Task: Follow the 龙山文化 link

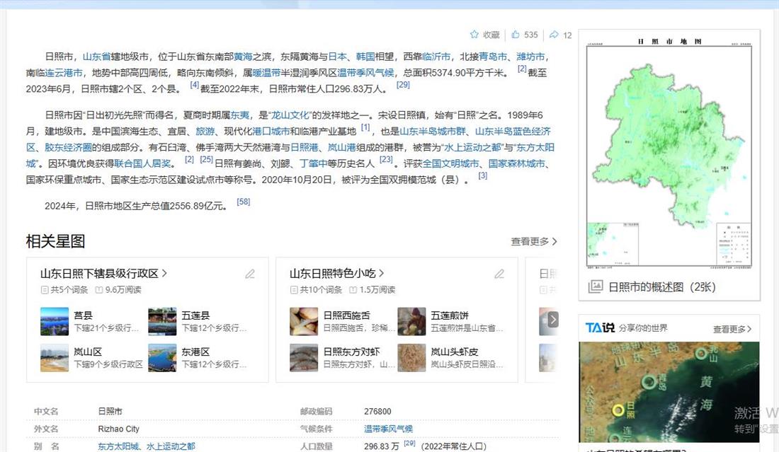Action: click(290, 115)
